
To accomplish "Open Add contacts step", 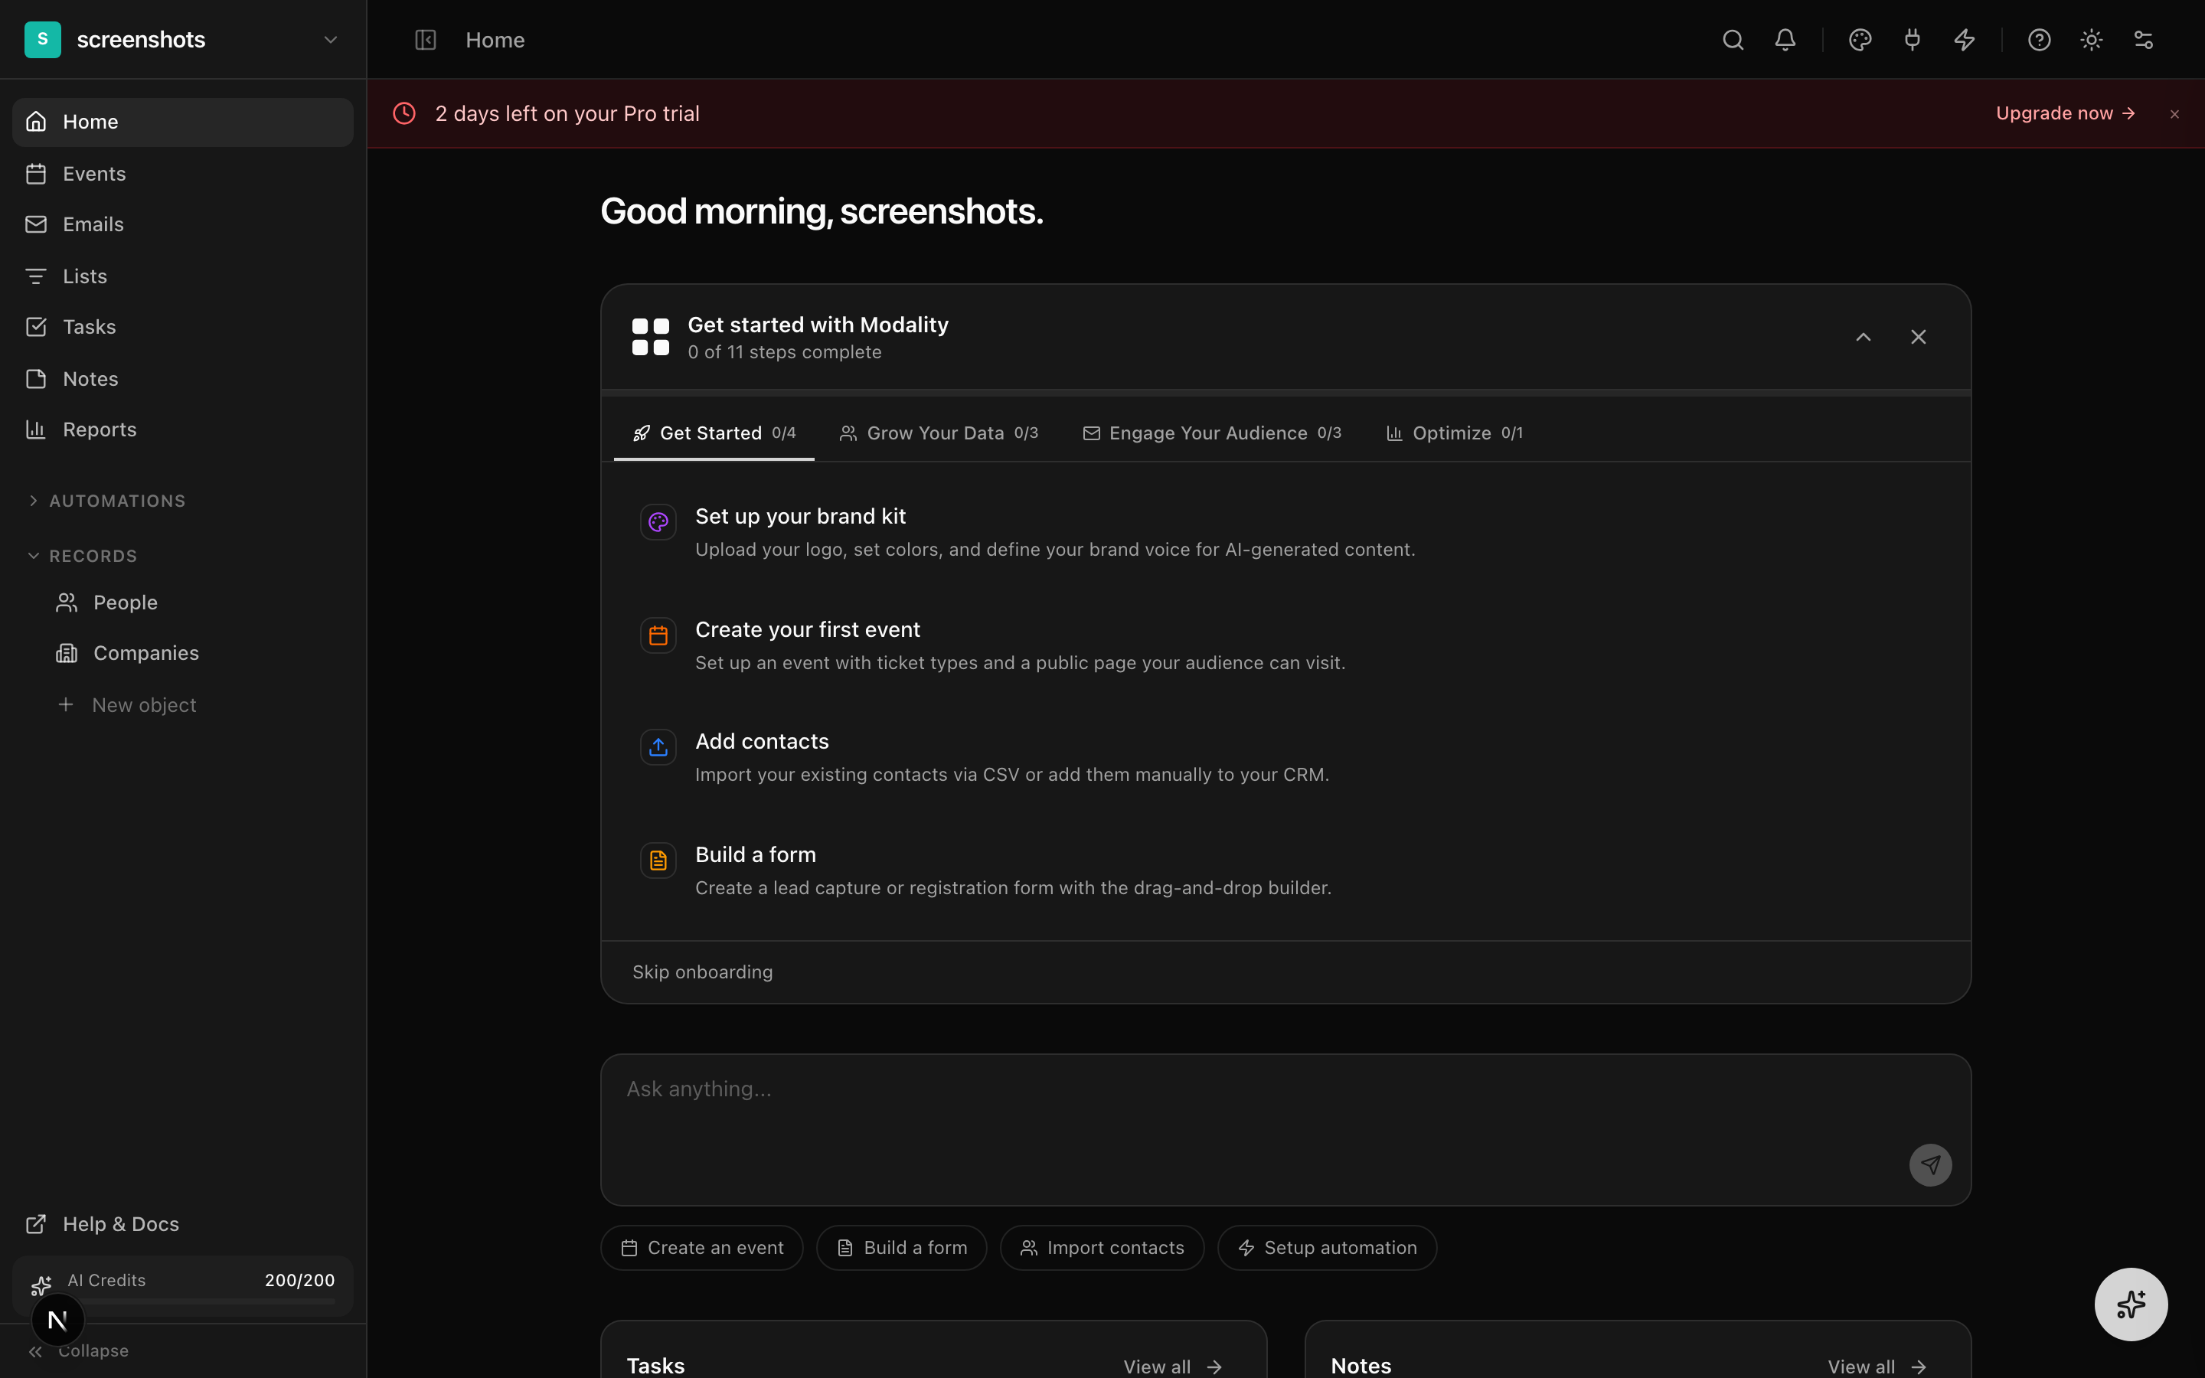I will coord(1285,757).
